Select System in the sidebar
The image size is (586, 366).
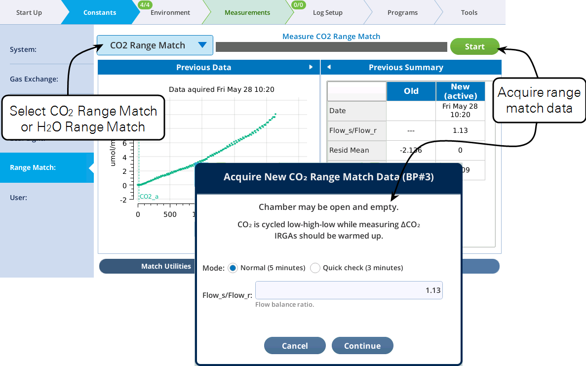(23, 49)
